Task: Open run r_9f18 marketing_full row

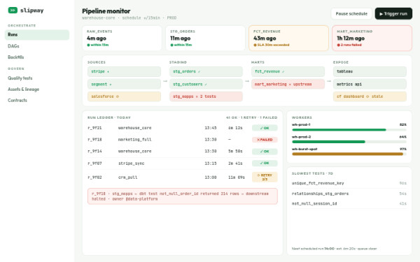Action: (183, 140)
